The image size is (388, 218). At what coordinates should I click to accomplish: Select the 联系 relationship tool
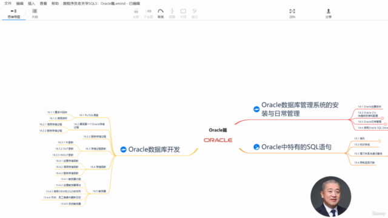click(161, 13)
